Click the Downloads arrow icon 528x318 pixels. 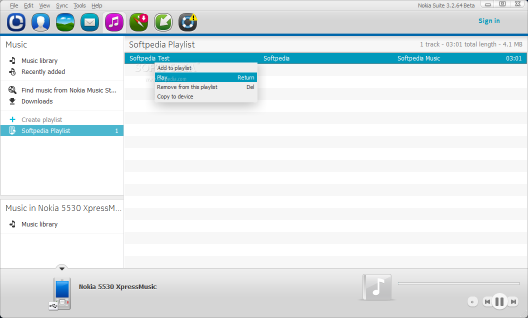12,101
